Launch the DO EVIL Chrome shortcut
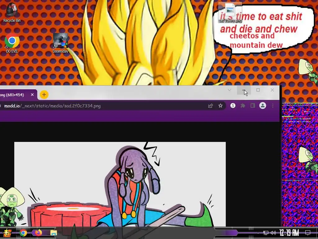This screenshot has height=239, width=318. pos(12,43)
